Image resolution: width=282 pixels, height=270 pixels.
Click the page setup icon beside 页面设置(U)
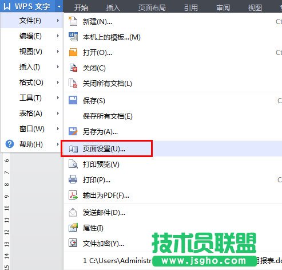pos(73,149)
